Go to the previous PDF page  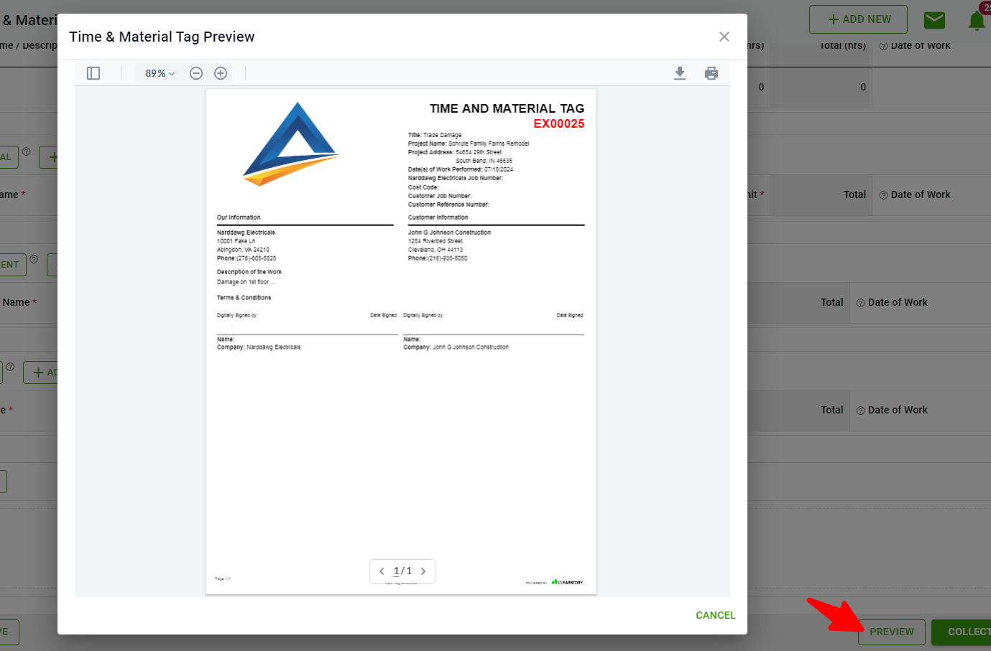(382, 571)
